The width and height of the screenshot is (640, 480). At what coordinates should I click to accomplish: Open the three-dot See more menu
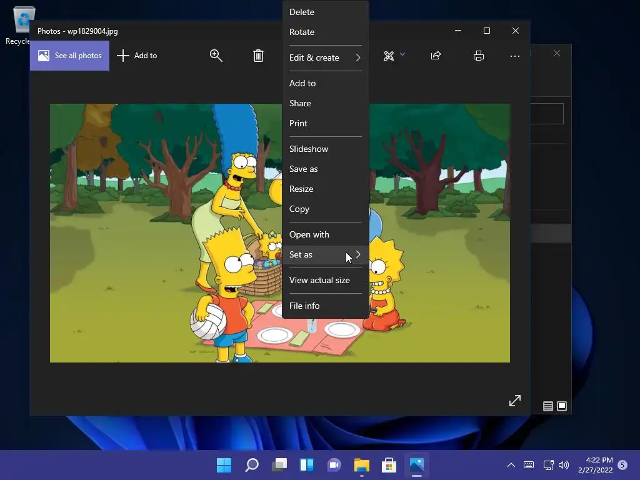pyautogui.click(x=515, y=56)
